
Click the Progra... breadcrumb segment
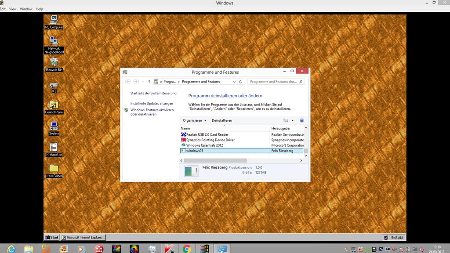[170, 82]
